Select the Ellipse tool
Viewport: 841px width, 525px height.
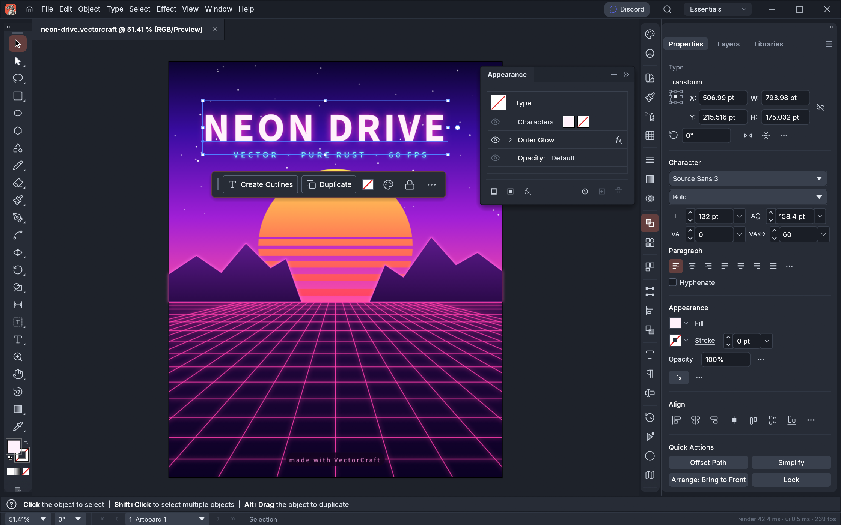tap(18, 113)
